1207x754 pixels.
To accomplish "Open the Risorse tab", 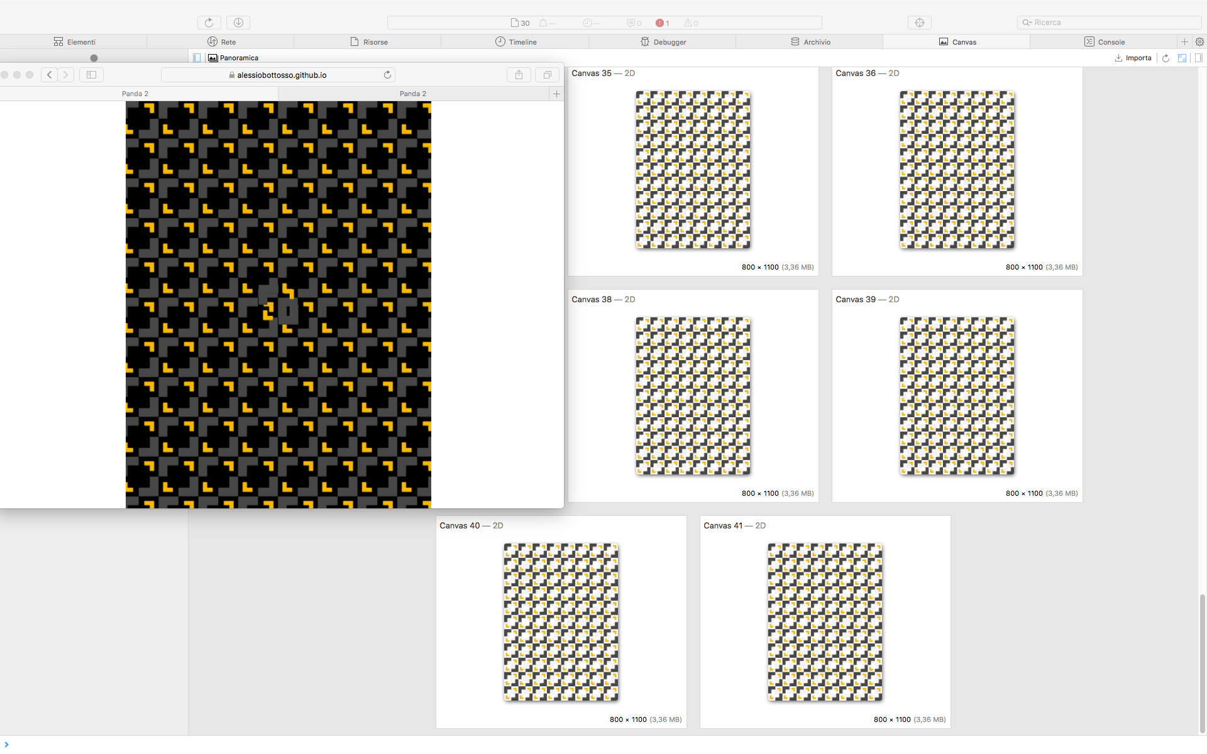I will coord(368,42).
